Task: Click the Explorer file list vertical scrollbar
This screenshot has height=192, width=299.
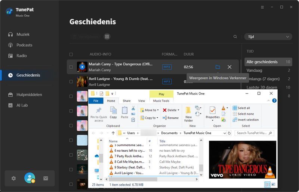Action: [x=201, y=168]
